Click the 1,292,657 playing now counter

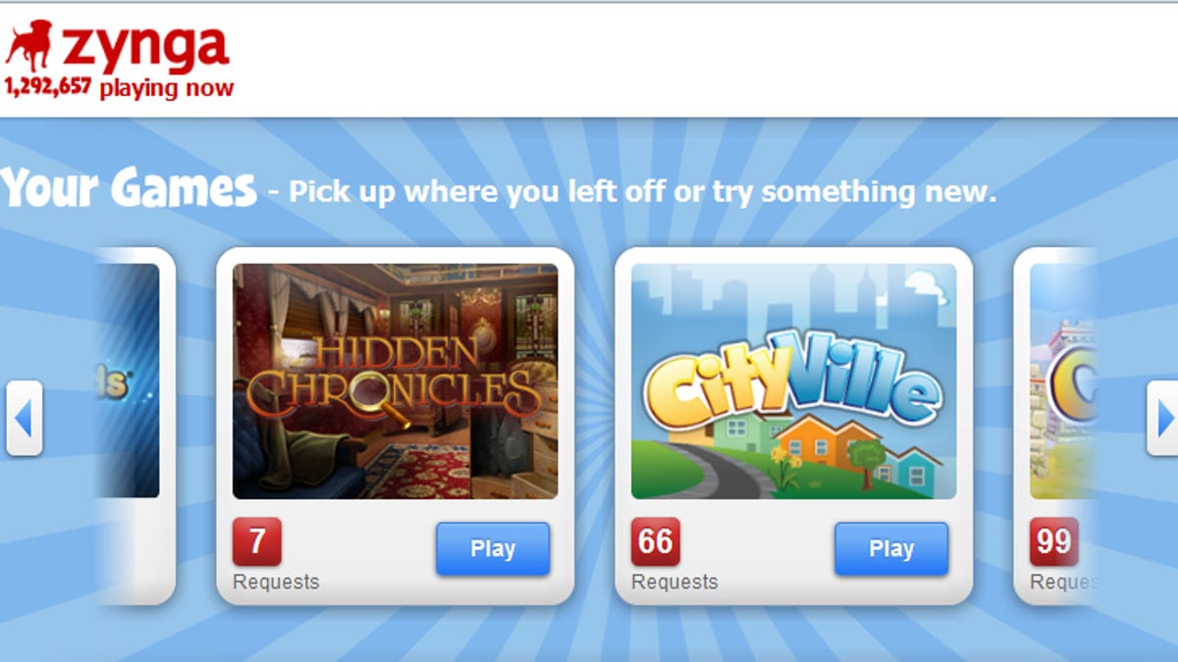(x=119, y=88)
